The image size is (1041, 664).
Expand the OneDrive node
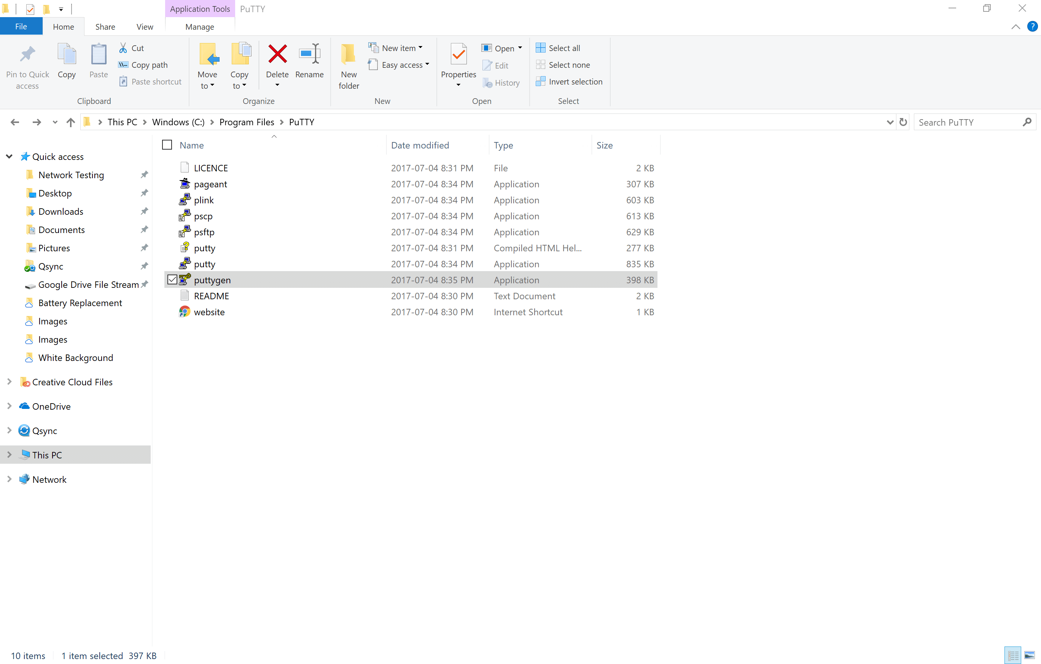pos(9,406)
